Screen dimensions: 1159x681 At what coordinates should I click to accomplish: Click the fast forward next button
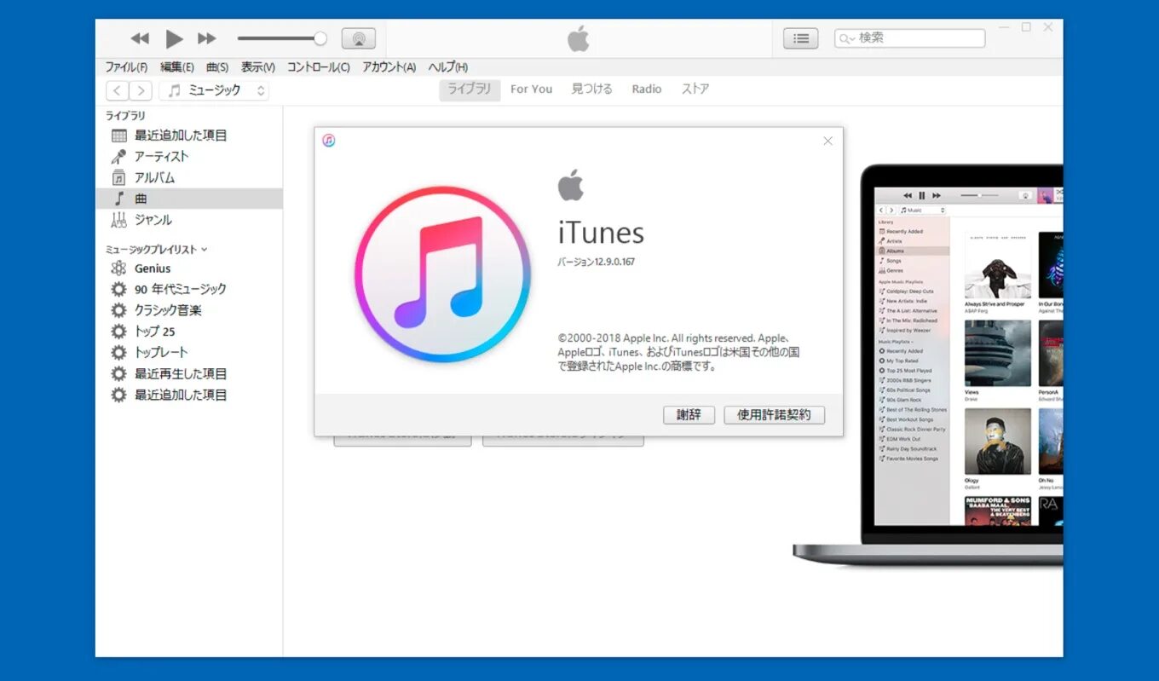[x=207, y=38]
